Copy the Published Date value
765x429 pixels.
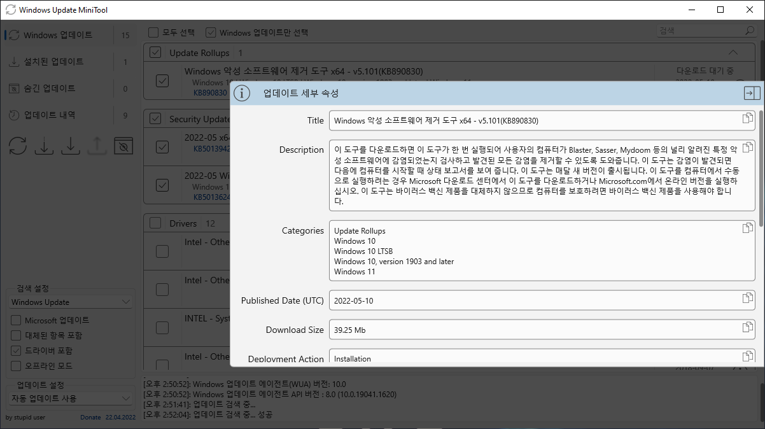tap(747, 298)
